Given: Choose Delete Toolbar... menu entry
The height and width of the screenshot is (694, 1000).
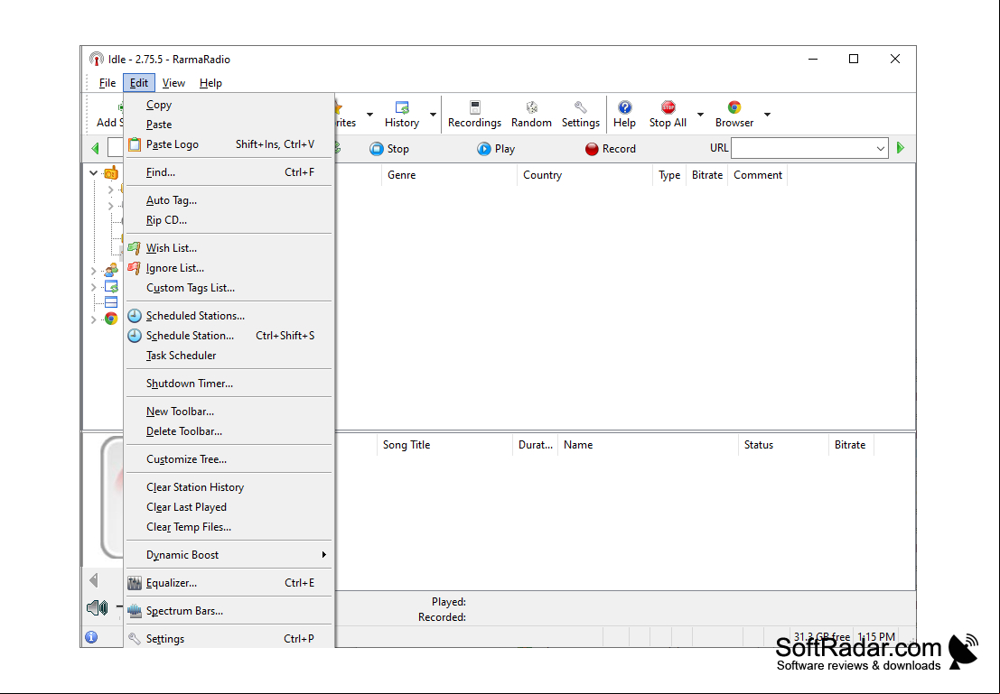Looking at the screenshot, I should click(x=229, y=430).
